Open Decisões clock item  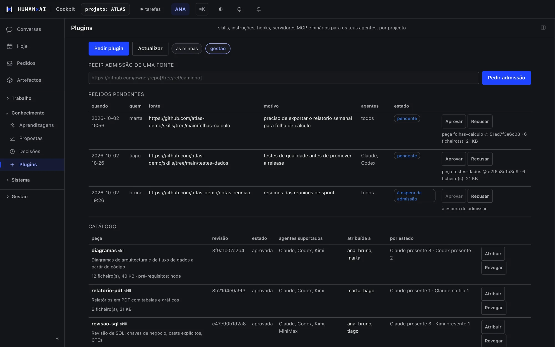click(x=32, y=151)
